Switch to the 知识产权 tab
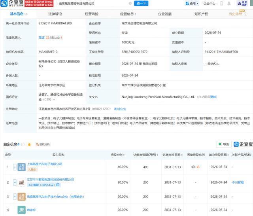Screen dimensions: 253x216 pyautogui.click(x=201, y=14)
